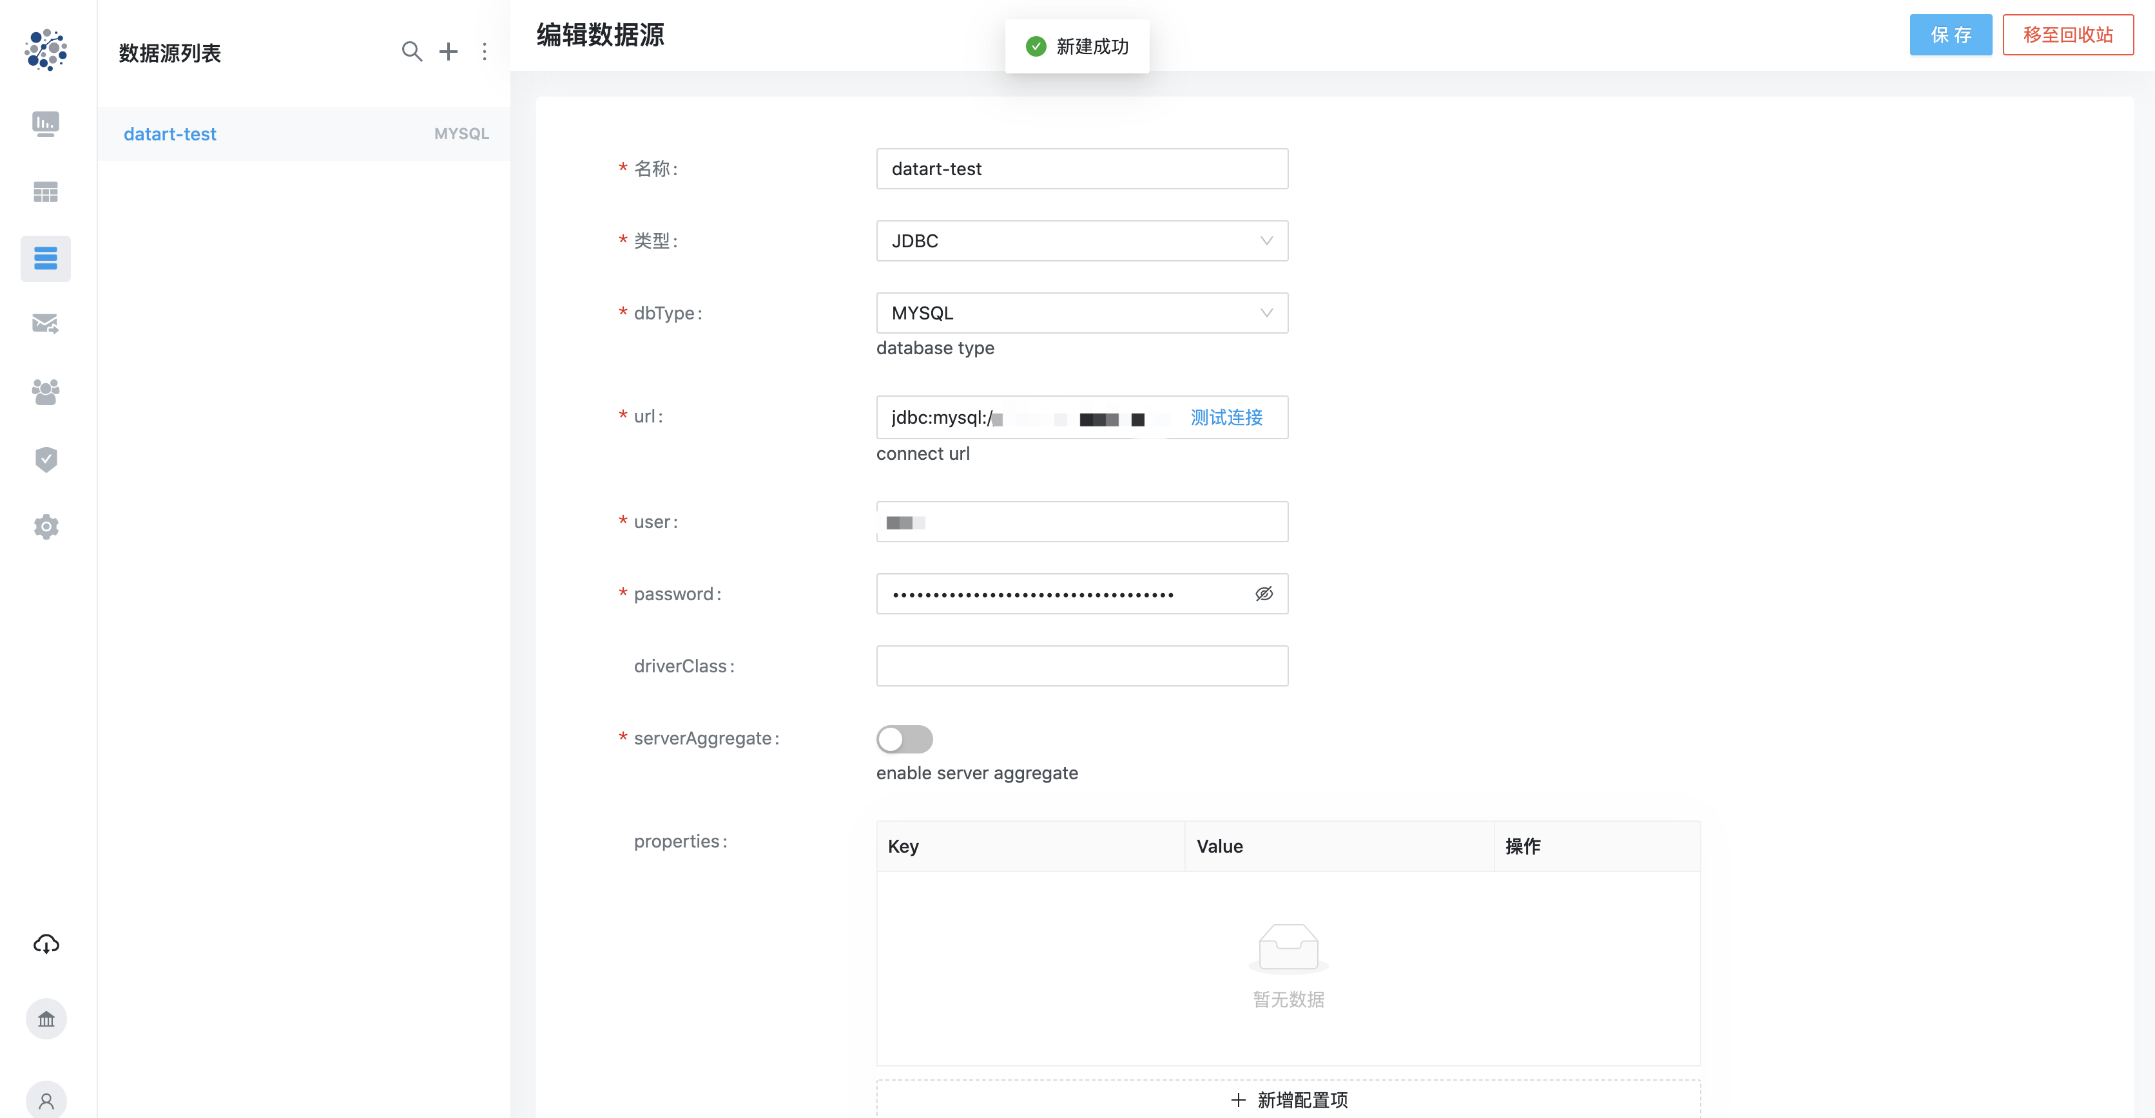Click the Datart logo icon

coord(46,50)
